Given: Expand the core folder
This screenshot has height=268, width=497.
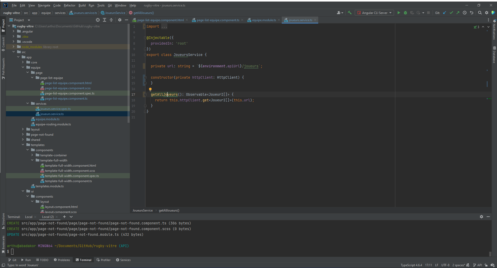Looking at the screenshot, I should [x=23, y=62].
